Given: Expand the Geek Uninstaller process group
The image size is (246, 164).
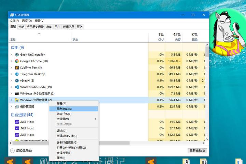Looking at the screenshot, I should click(11, 55).
